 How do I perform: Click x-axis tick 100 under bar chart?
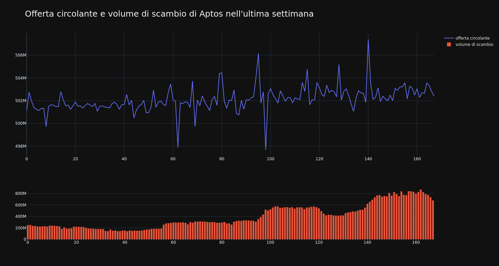(270, 242)
